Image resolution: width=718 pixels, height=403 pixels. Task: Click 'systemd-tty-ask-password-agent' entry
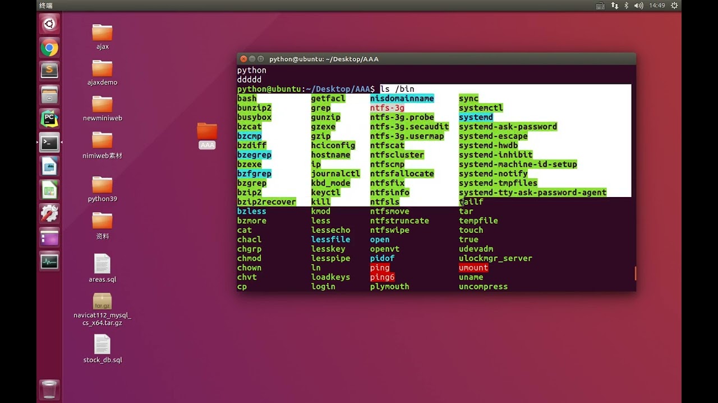click(533, 193)
